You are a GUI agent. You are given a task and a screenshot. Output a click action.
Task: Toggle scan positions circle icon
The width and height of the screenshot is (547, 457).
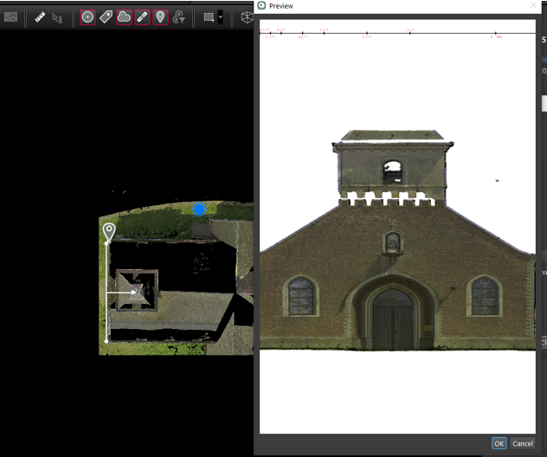[87, 16]
